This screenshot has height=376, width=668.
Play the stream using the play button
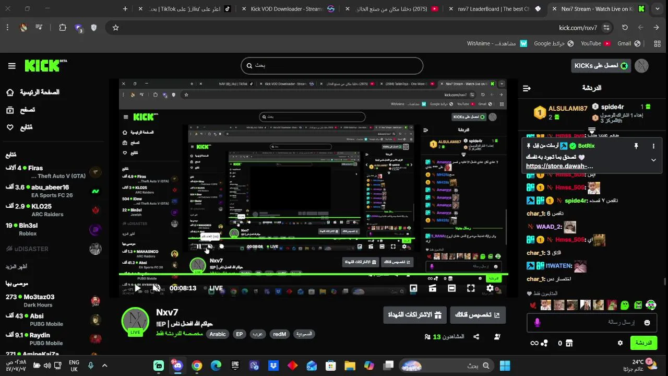pyautogui.click(x=138, y=288)
